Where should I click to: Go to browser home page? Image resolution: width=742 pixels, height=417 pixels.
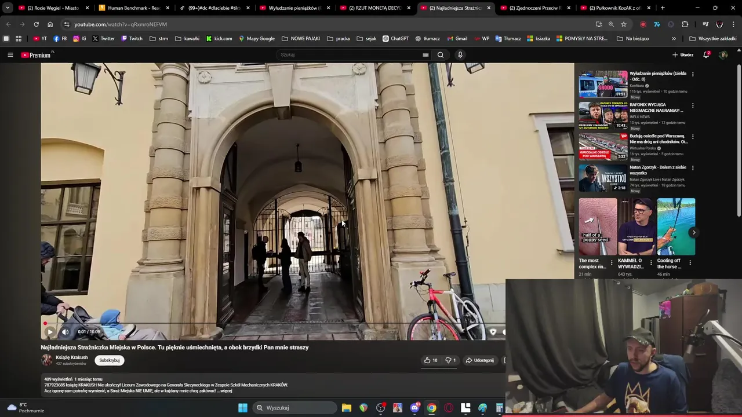pos(50,24)
